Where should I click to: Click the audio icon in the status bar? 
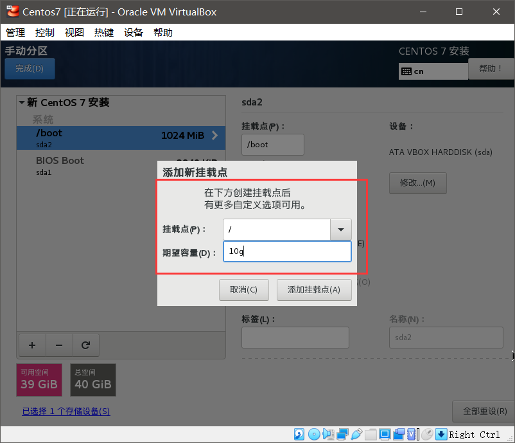328,434
